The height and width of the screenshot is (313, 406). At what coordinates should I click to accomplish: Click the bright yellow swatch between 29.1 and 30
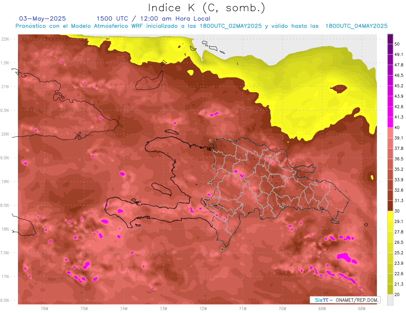[x=390, y=216]
